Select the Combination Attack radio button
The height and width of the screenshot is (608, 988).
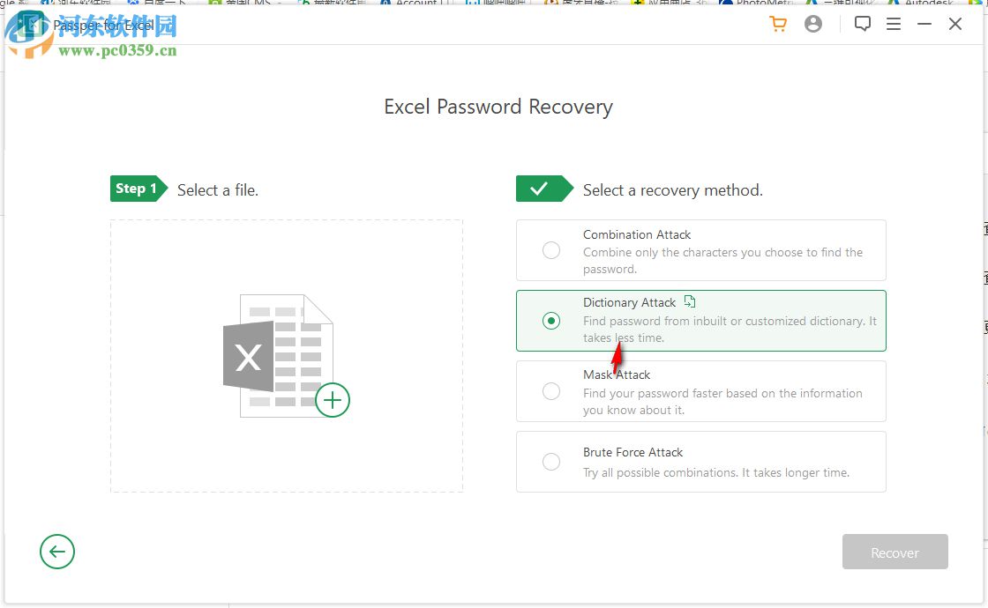(551, 250)
